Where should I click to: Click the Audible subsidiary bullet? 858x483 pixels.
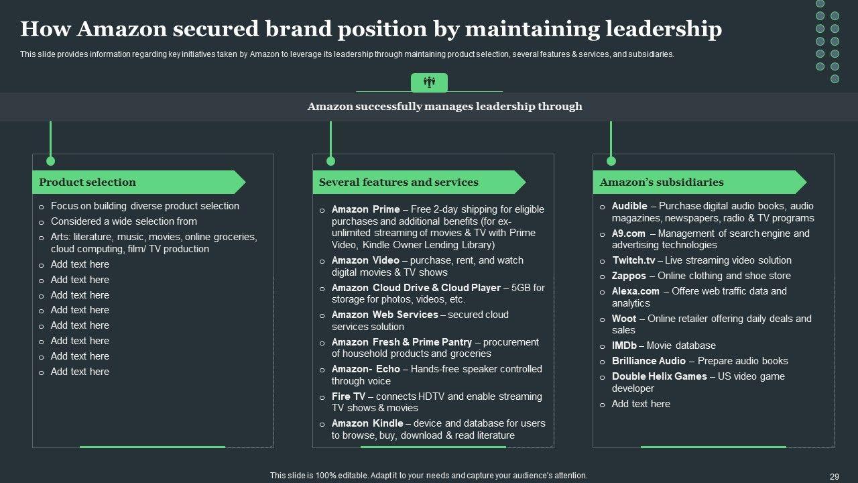[712, 212]
